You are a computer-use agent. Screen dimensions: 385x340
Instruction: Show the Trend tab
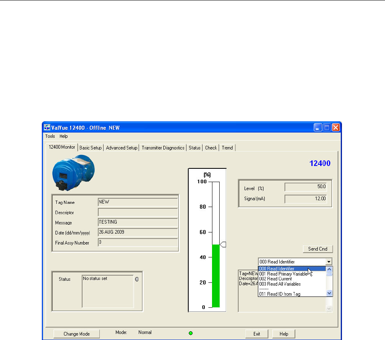coord(227,148)
